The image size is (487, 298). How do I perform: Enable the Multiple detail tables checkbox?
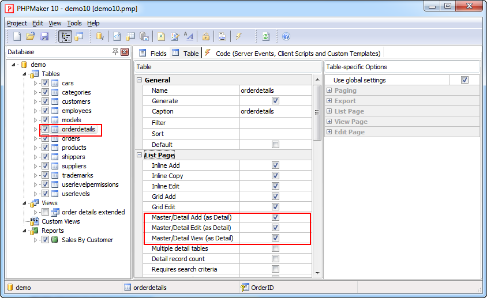[275, 248]
